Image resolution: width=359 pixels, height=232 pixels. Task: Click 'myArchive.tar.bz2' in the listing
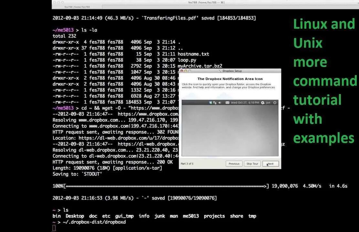pos(200,66)
